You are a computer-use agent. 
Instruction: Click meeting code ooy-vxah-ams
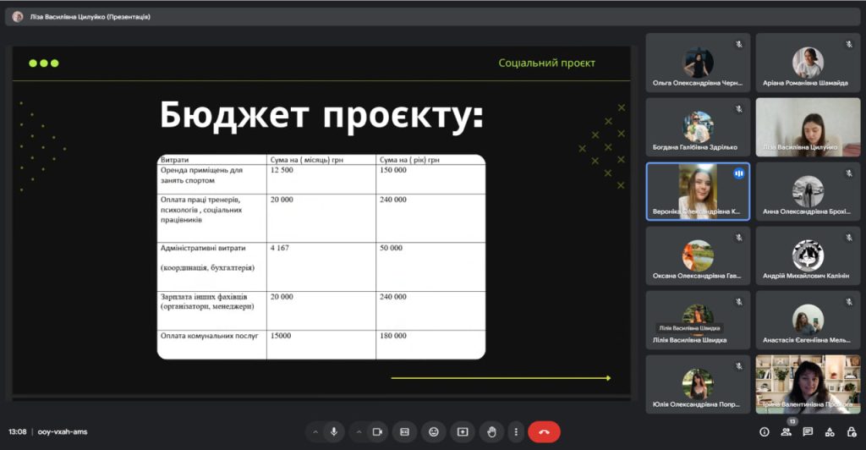point(63,431)
